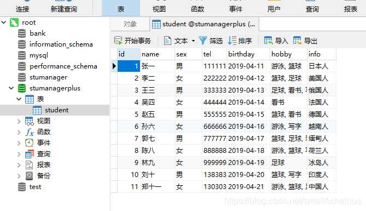Image resolution: width=366 pixels, height=211 pixels.
Task: Click the root connection icon
Action: pyautogui.click(x=14, y=22)
